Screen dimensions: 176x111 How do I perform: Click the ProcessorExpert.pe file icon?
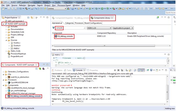(x=9, y=54)
